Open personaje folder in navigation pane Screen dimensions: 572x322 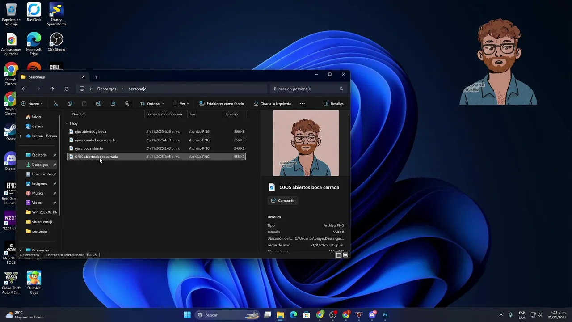[x=40, y=231]
